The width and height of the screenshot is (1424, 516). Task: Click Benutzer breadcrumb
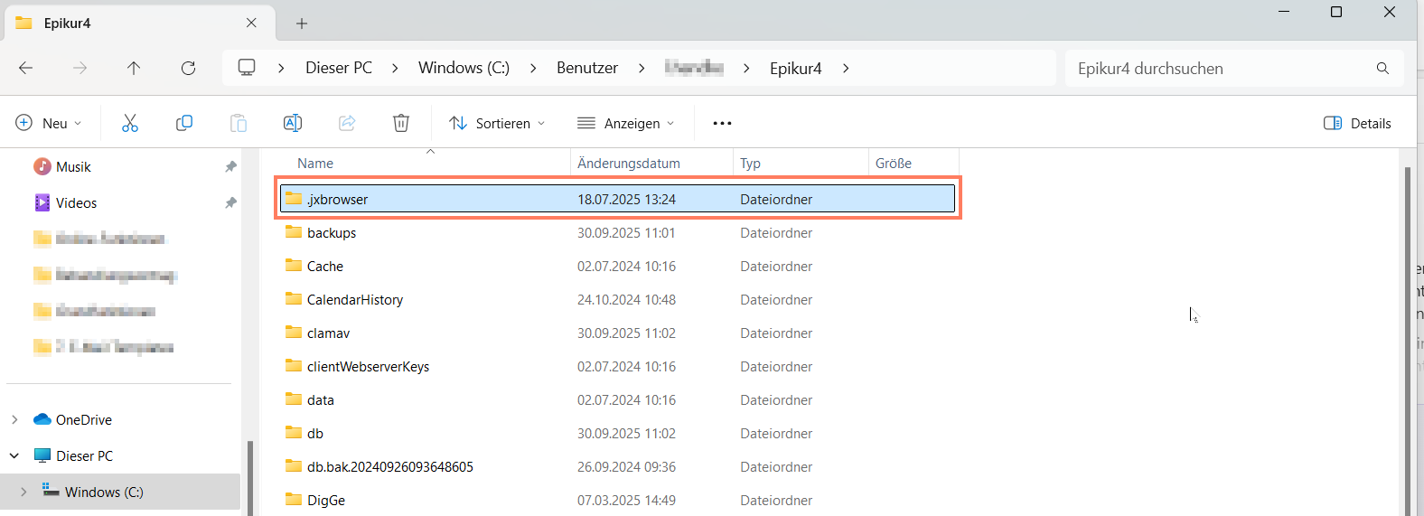pos(587,68)
